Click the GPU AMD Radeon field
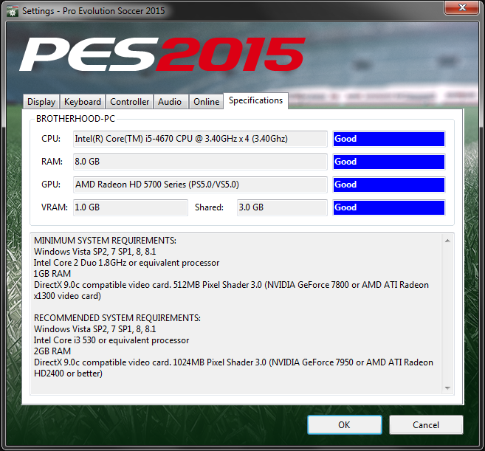This screenshot has height=451, width=485. pos(200,185)
